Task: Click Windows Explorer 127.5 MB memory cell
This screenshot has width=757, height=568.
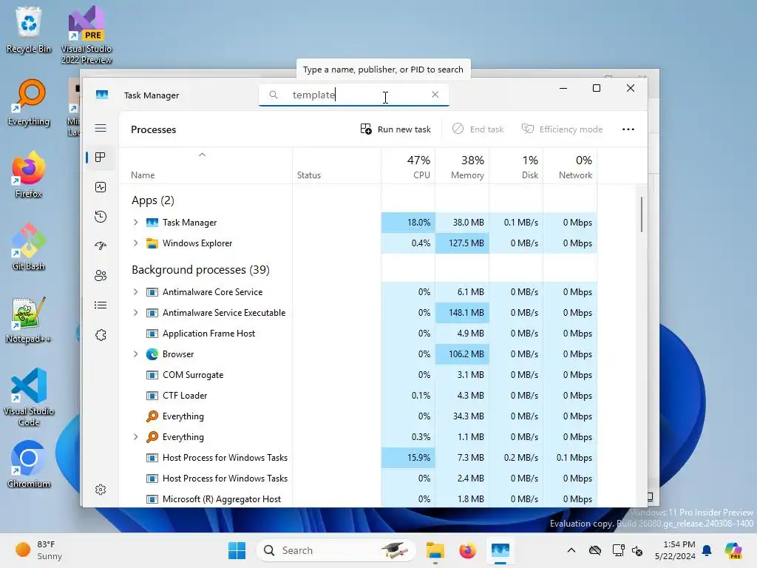Action: (x=462, y=243)
